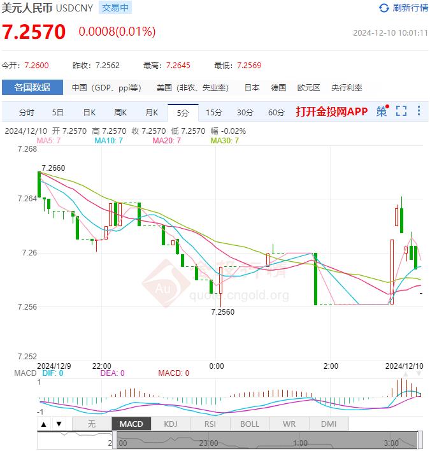Open the 打开金投网APP link
This screenshot has height=451, width=430.
pos(332,111)
